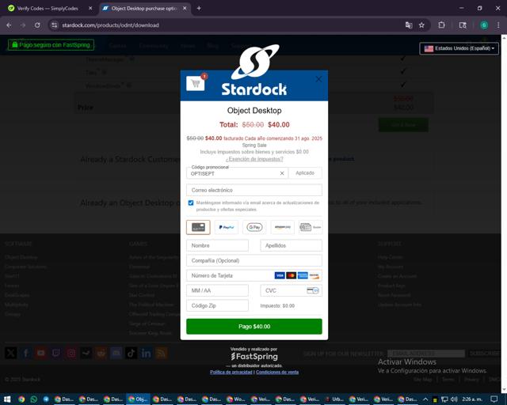This screenshot has height=405, width=507.
Task: Open the Windows Start menu
Action: 7,399
